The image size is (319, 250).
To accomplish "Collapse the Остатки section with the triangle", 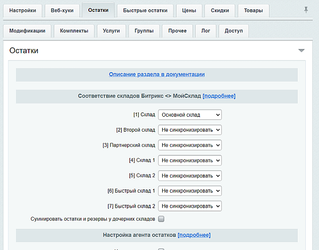I will [301, 50].
